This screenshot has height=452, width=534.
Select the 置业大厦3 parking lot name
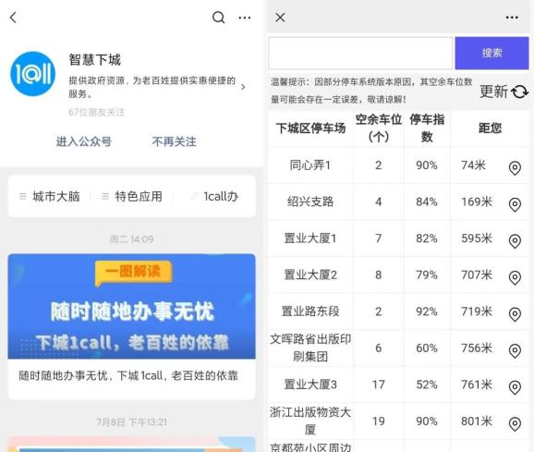click(x=310, y=385)
